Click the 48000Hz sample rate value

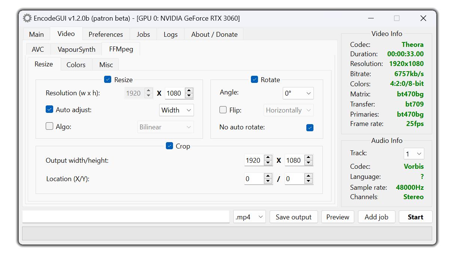410,187
